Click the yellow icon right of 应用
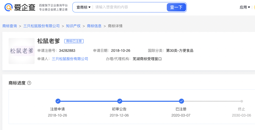This screenshot has height=130, width=255. [254, 7]
